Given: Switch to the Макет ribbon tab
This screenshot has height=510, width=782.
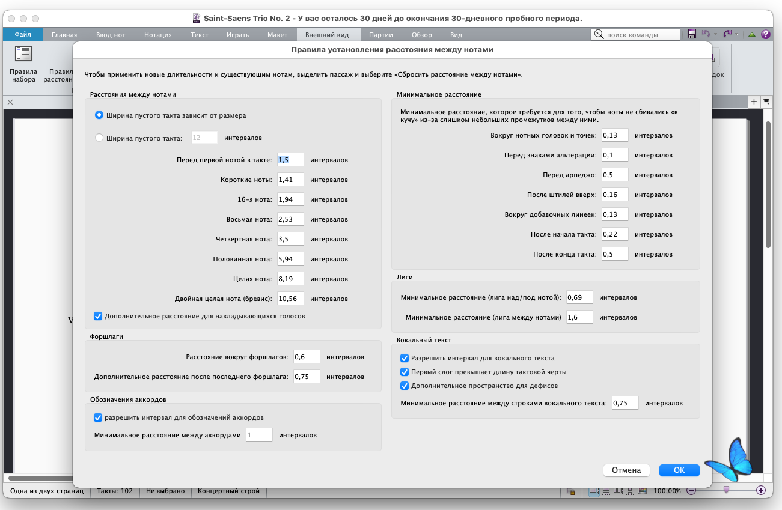Looking at the screenshot, I should click(277, 35).
